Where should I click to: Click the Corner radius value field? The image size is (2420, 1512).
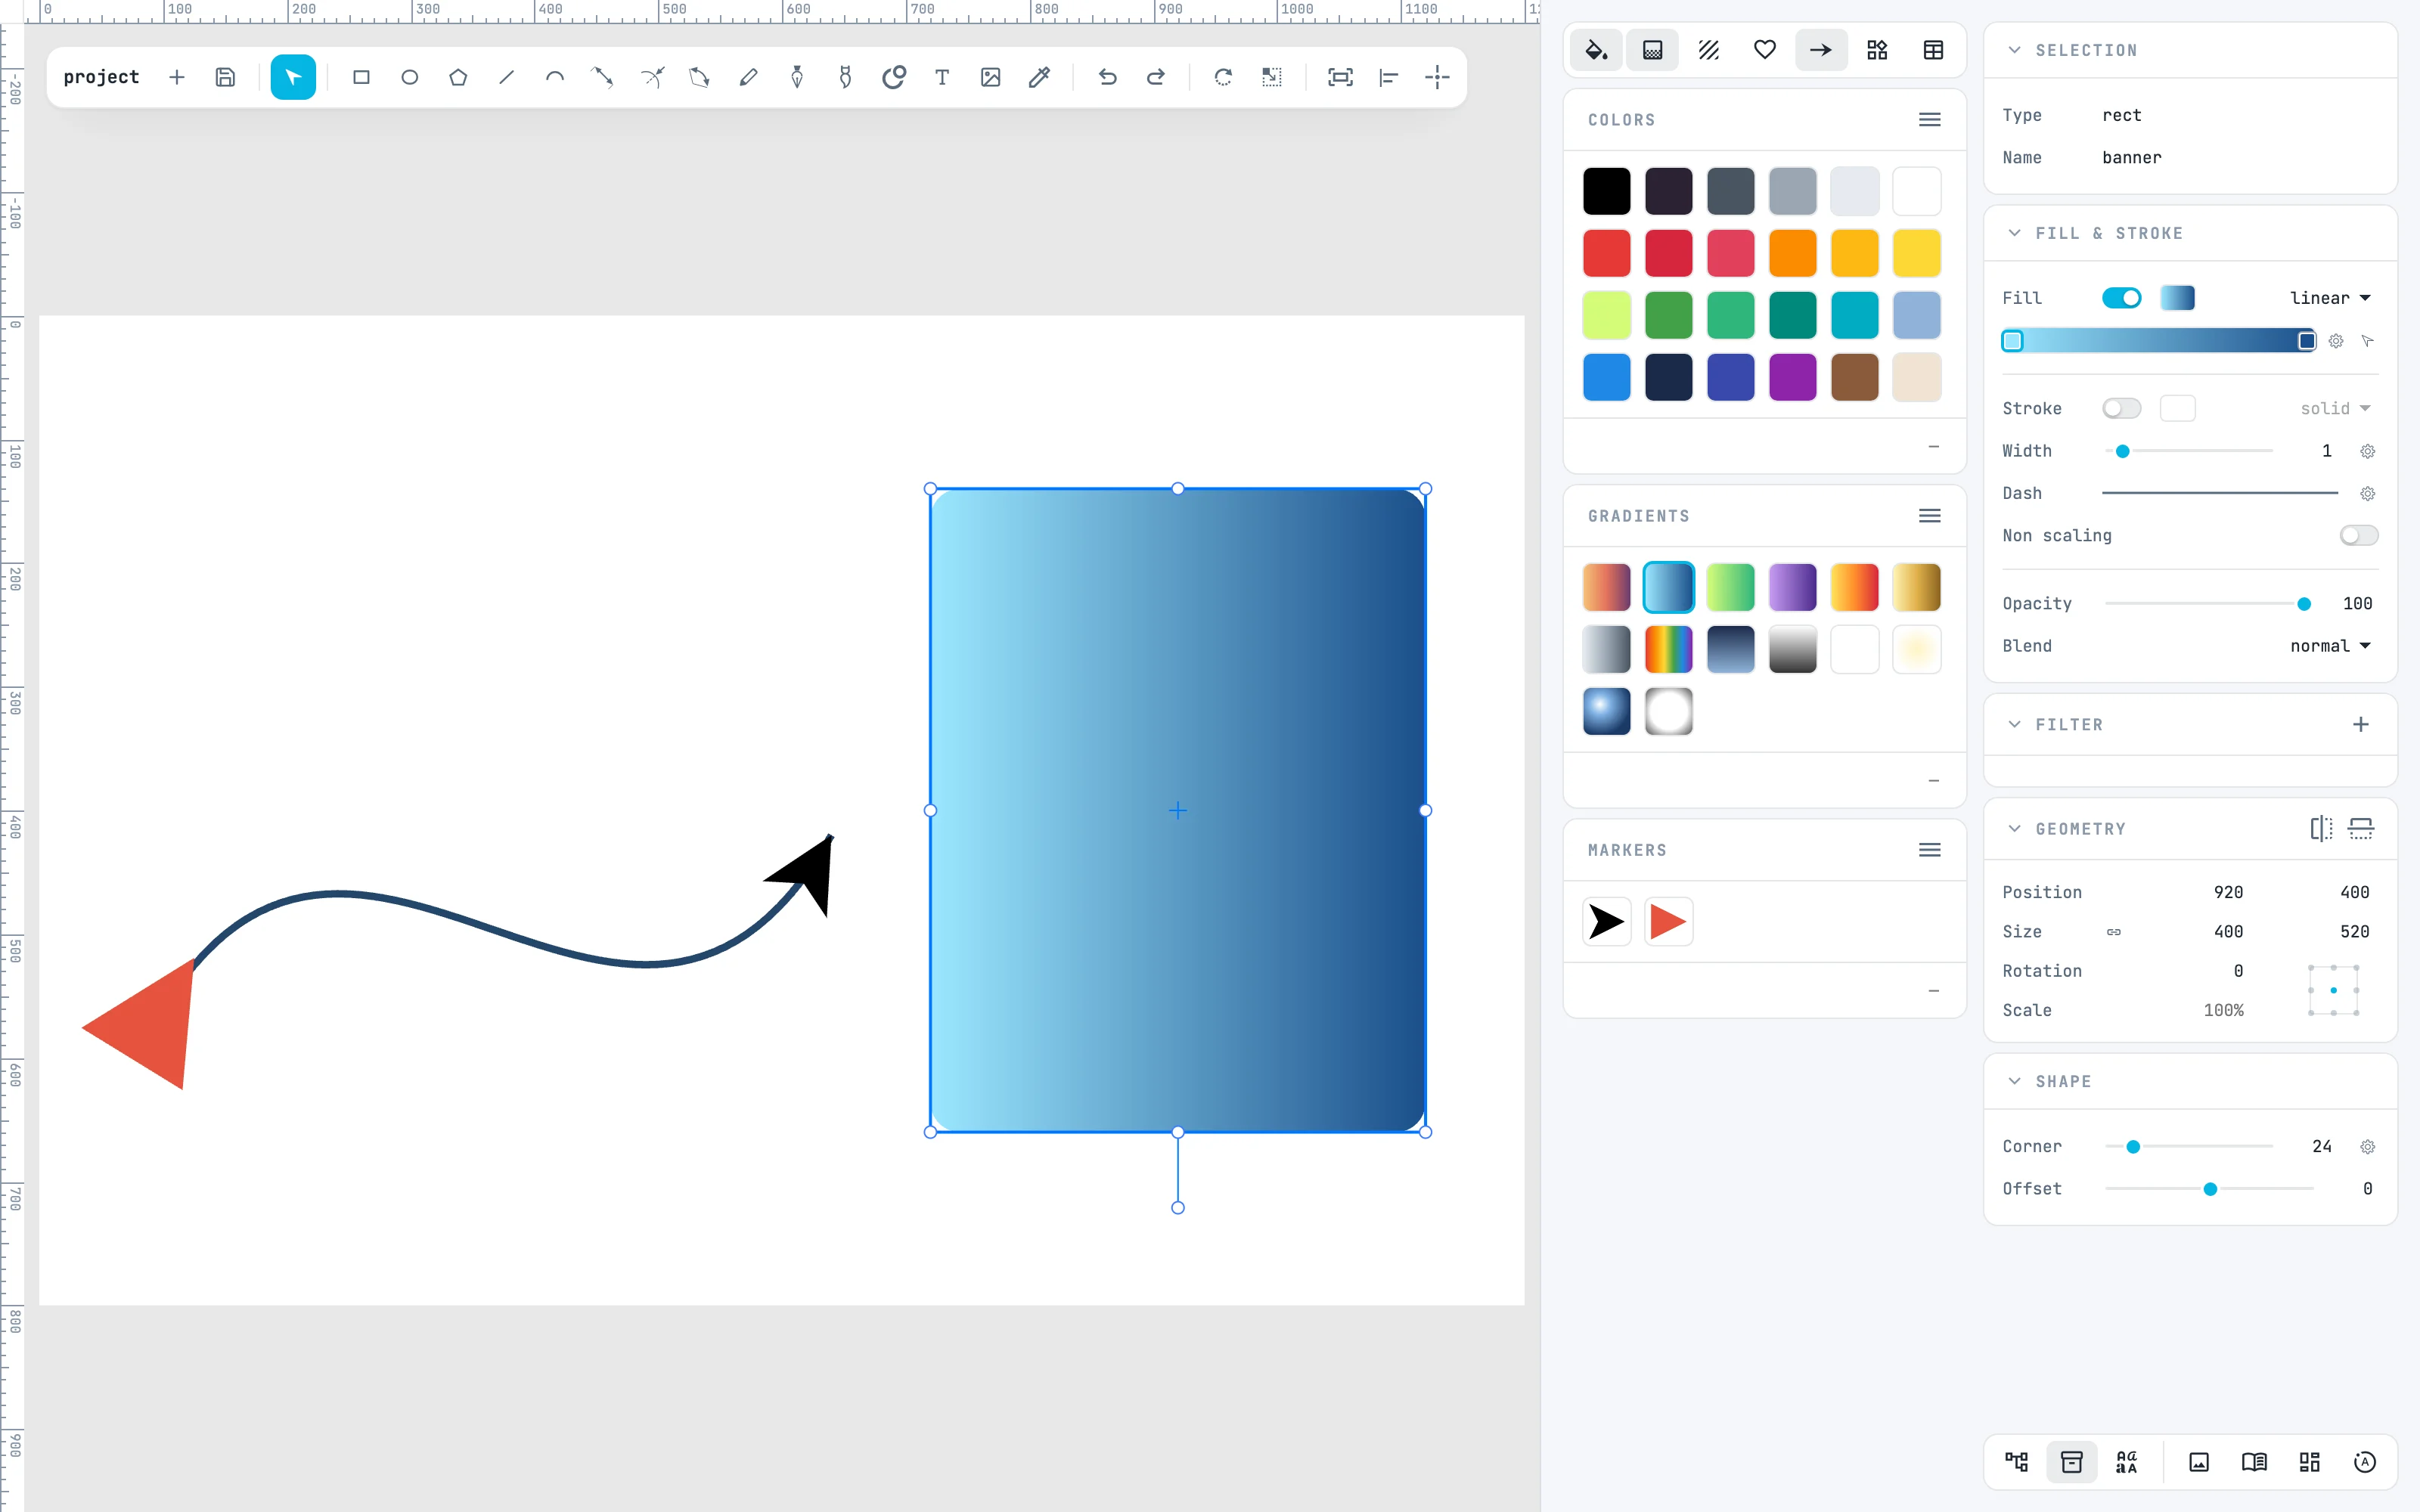2321,1146
